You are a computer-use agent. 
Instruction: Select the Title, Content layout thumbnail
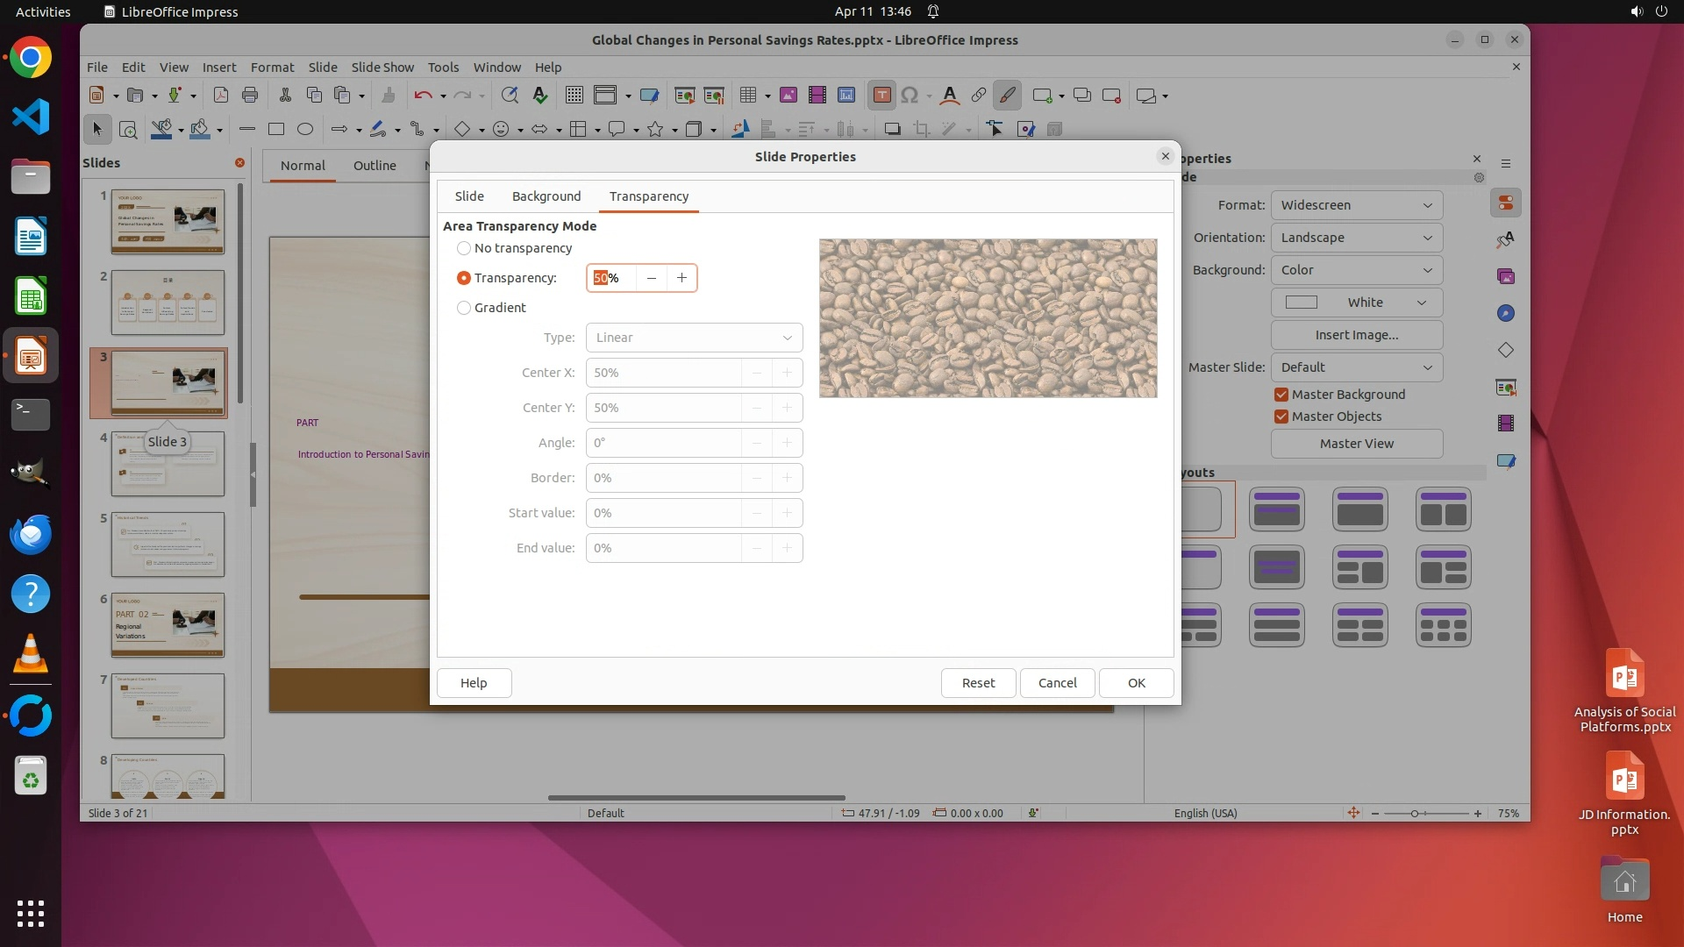pos(1359,509)
